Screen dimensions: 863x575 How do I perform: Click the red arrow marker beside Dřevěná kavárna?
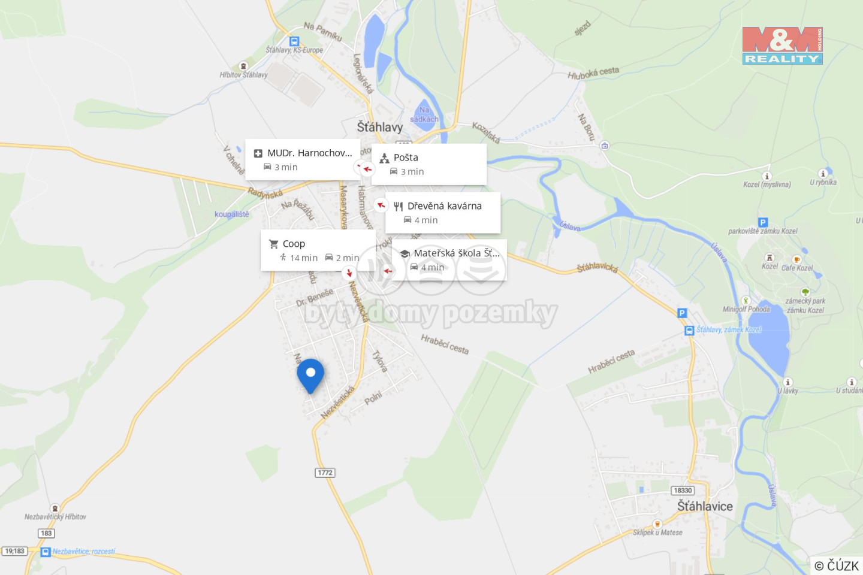pyautogui.click(x=381, y=205)
